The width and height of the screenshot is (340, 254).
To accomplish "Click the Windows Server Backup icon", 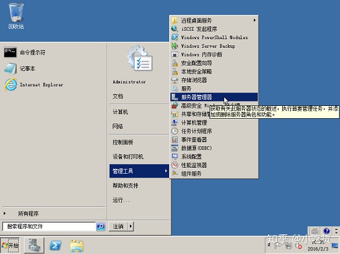I will pyautogui.click(x=175, y=46).
